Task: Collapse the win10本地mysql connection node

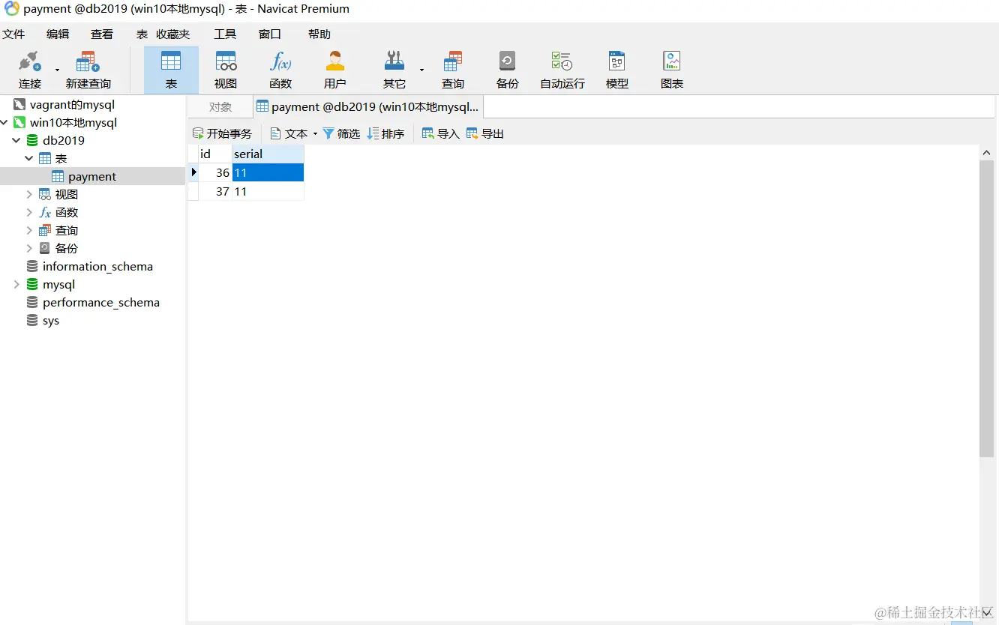Action: tap(4, 122)
